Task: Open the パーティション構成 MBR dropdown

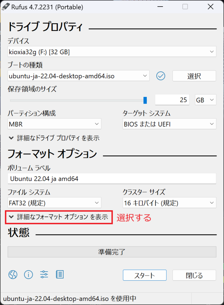Action: pyautogui.click(x=55, y=124)
